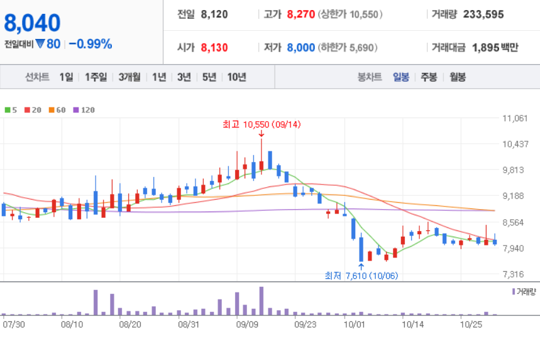Click the 10/25 date axis label

point(471,325)
